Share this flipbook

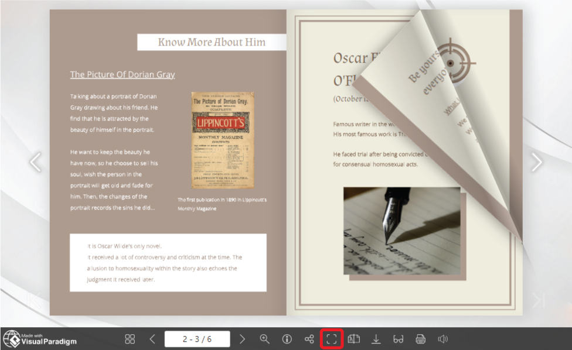click(309, 339)
